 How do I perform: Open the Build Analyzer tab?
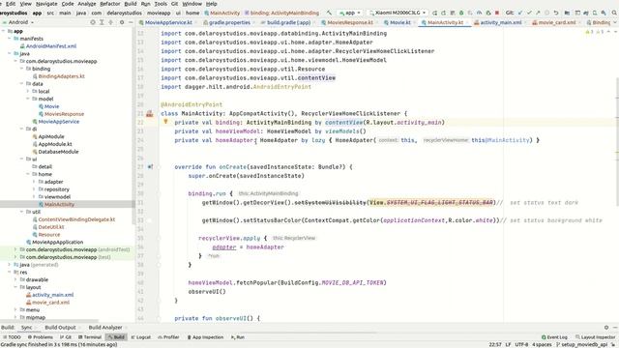point(105,328)
